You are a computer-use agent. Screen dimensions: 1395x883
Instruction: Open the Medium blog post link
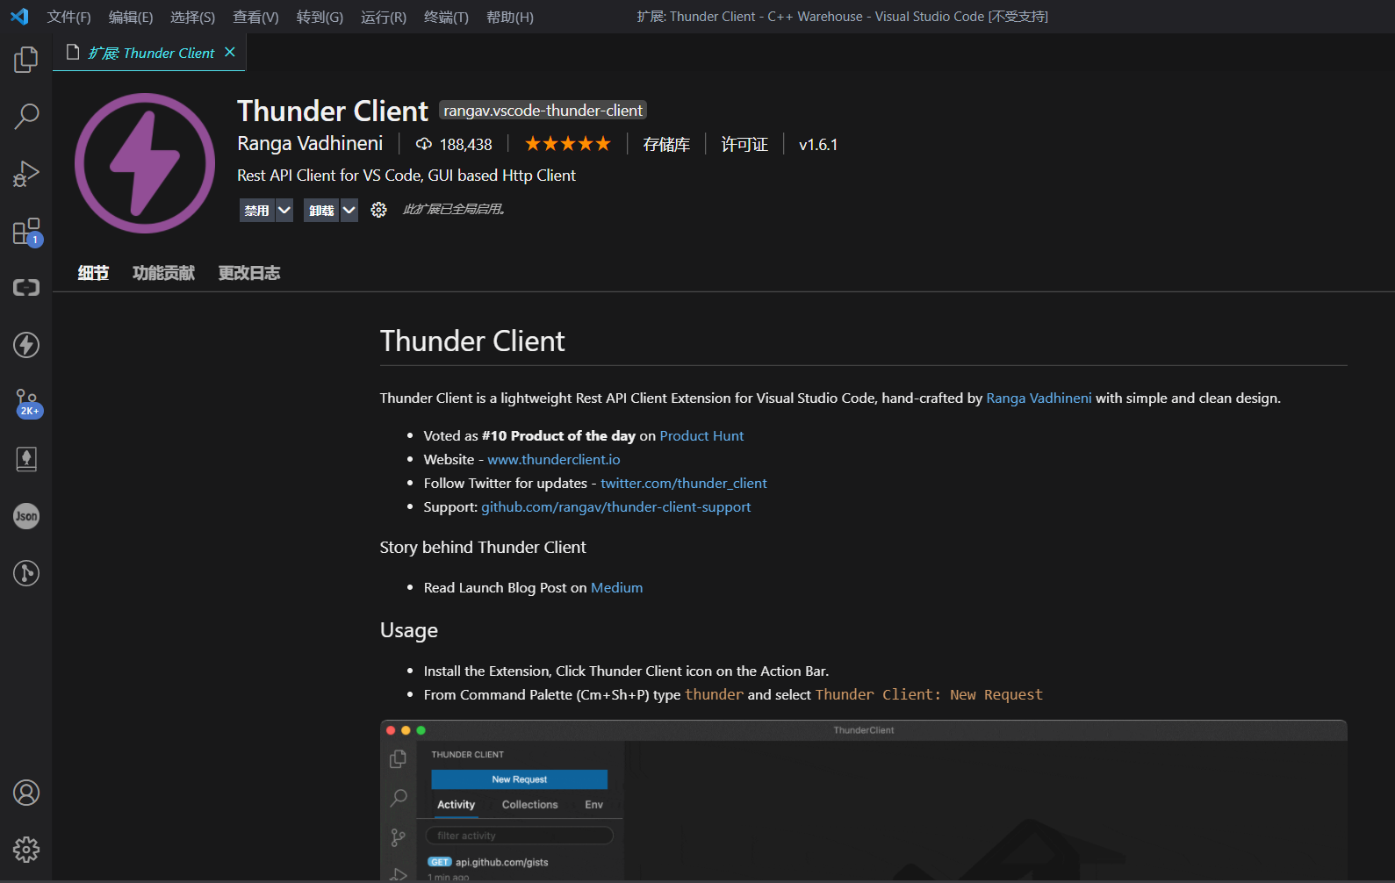(x=616, y=587)
